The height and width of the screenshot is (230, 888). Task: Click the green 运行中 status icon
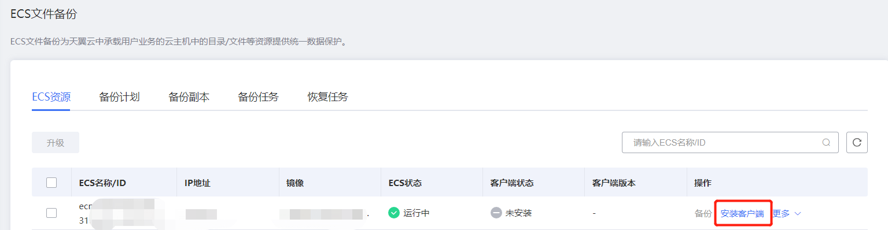tap(394, 213)
